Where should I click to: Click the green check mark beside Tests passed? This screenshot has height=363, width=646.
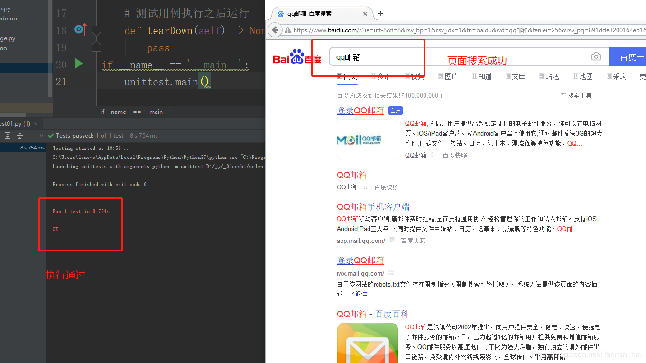pos(51,136)
